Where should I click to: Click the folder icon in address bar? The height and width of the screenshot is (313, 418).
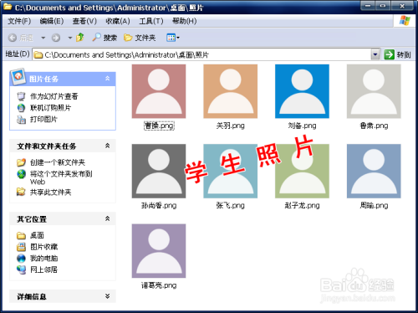pos(38,55)
